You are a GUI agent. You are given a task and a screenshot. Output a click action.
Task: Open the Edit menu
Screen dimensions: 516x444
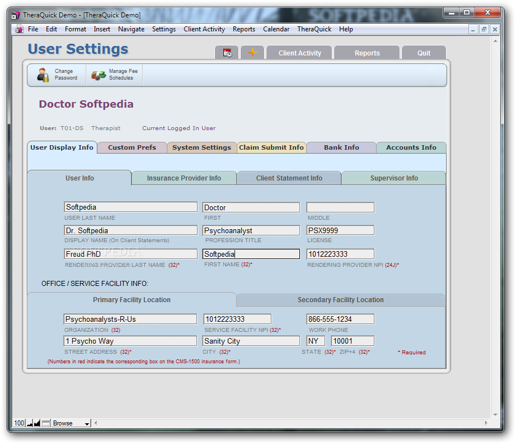pyautogui.click(x=51, y=29)
